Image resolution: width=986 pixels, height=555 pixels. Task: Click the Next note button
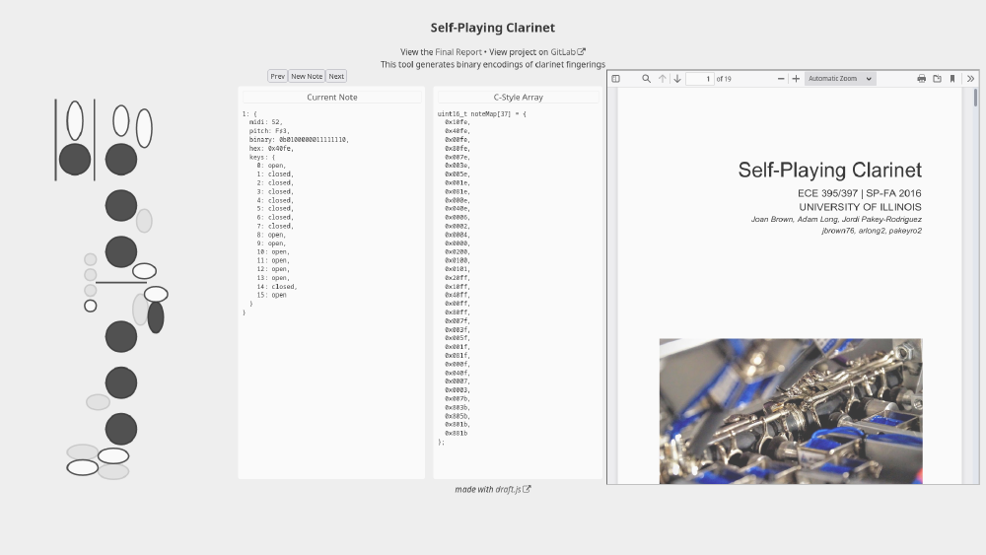point(336,76)
